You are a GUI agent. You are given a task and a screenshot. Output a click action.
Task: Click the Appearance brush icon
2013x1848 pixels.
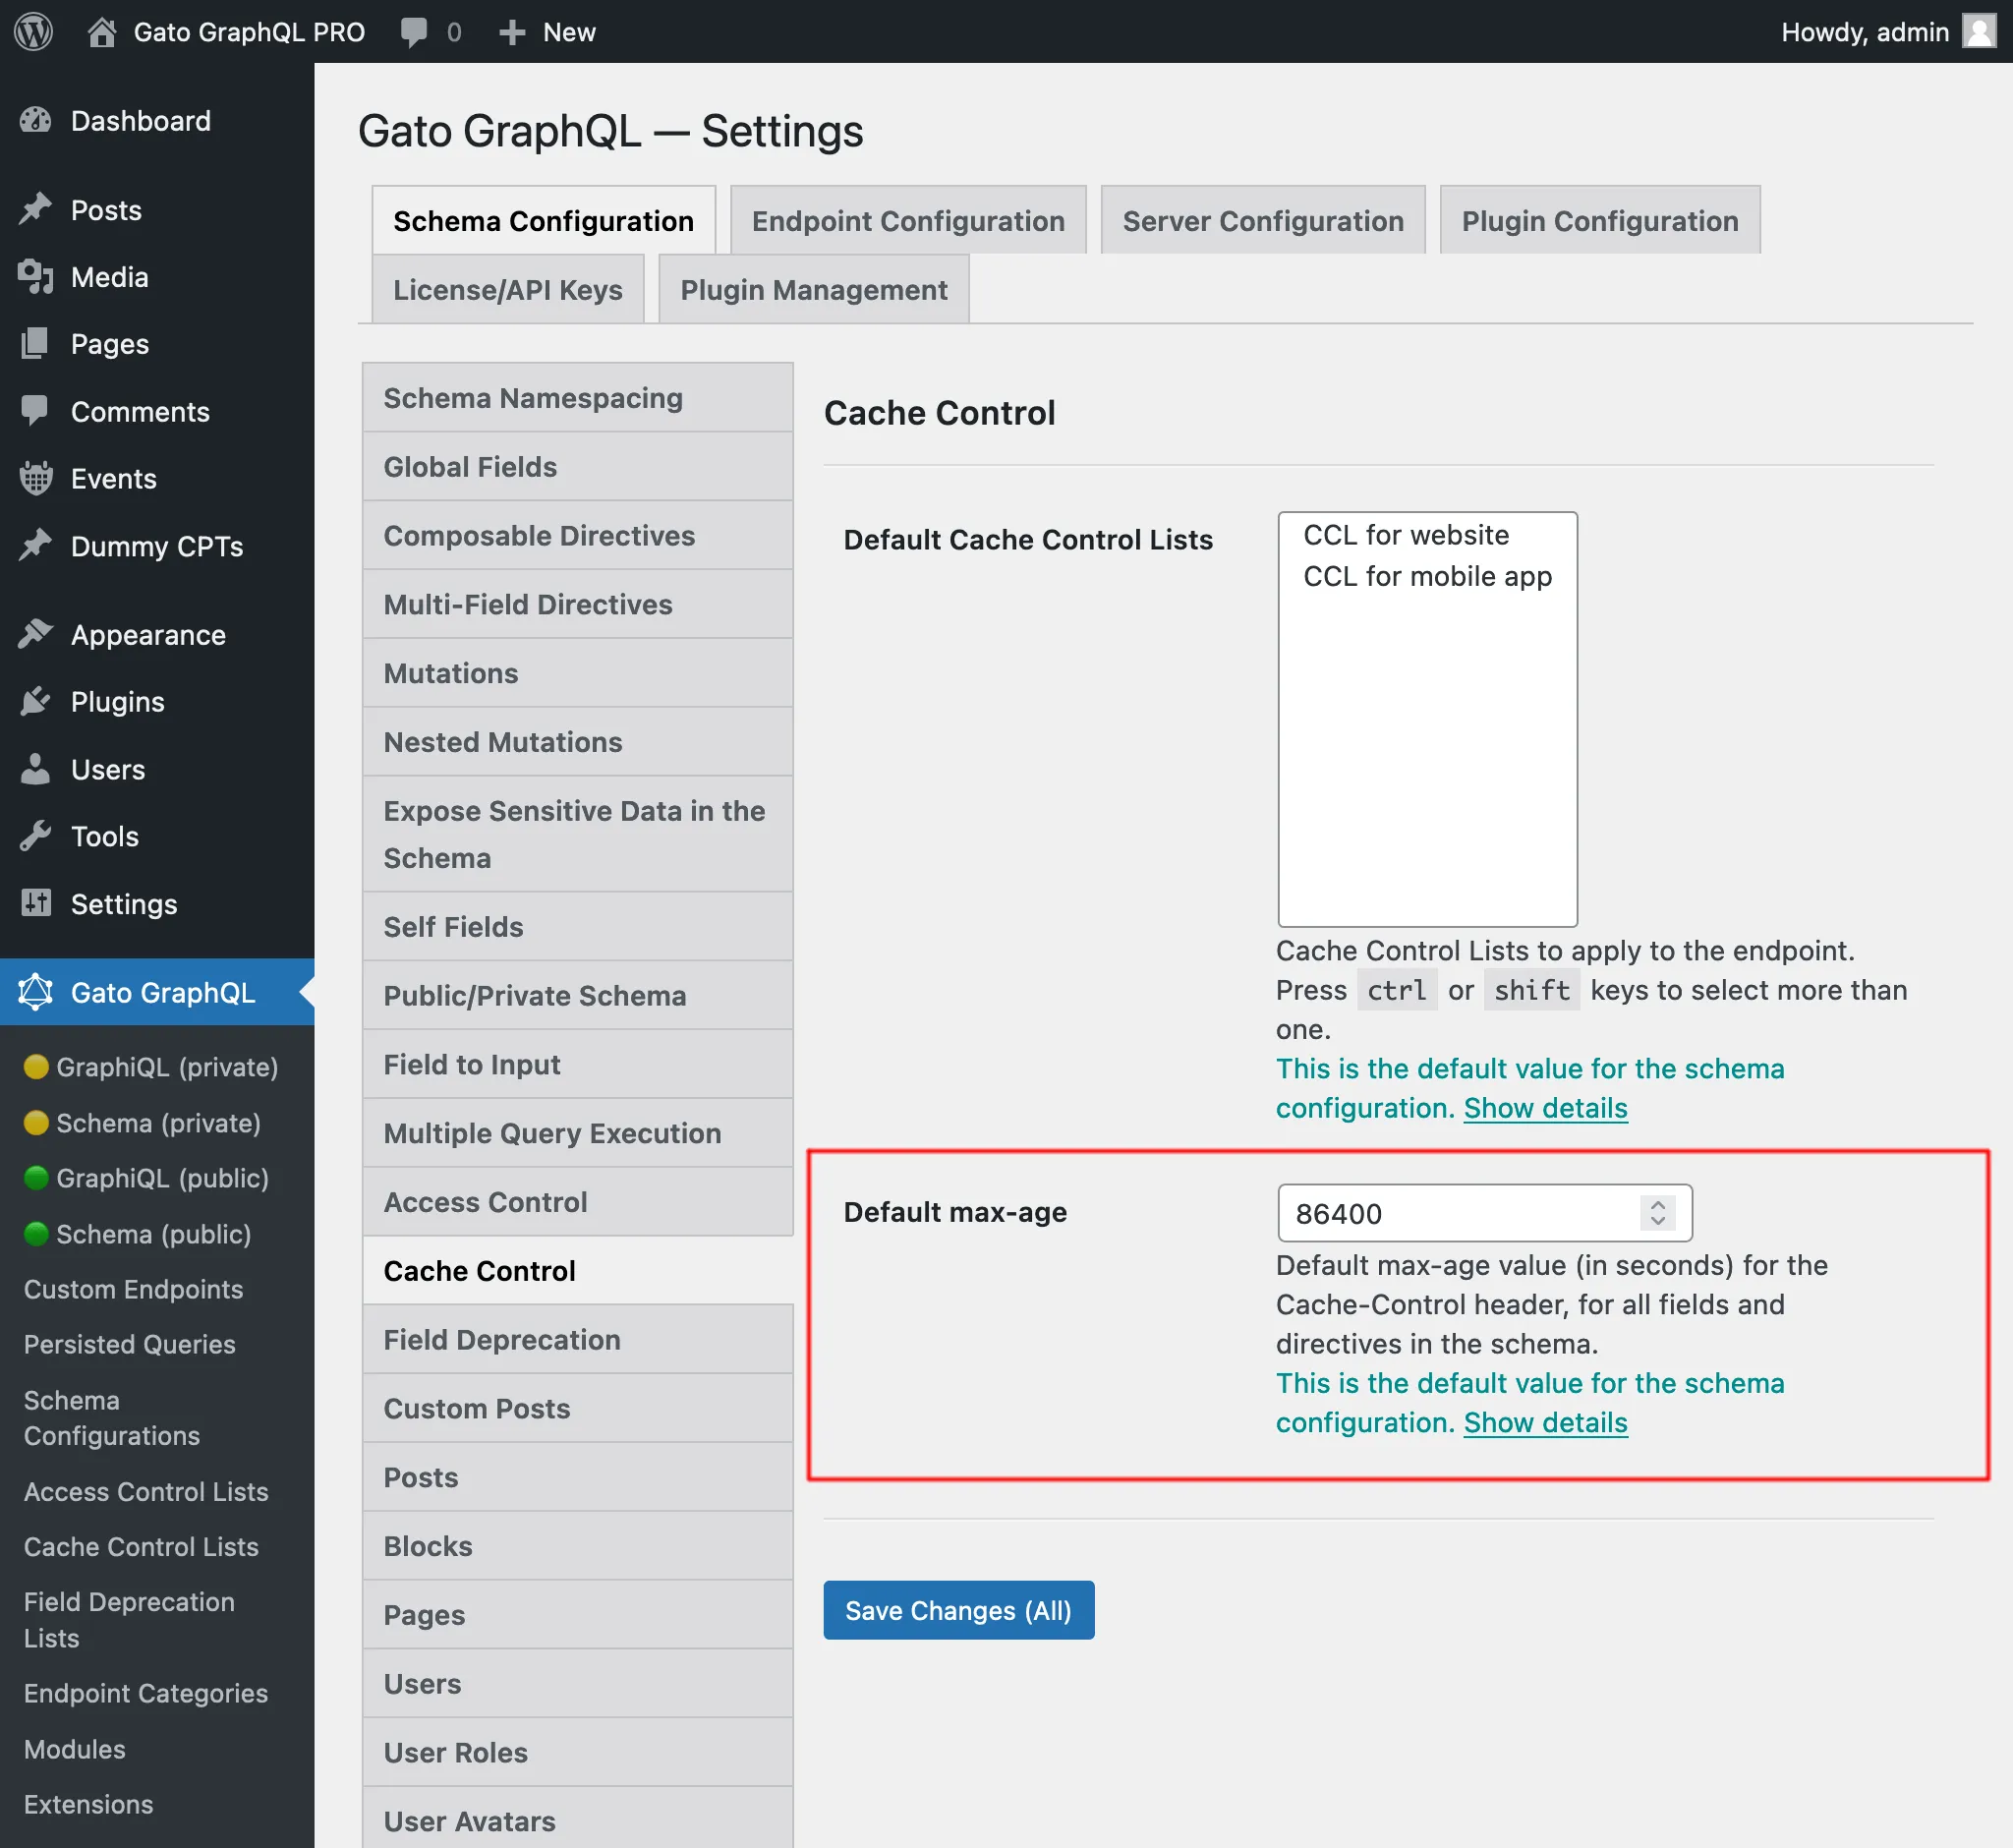tap(35, 634)
